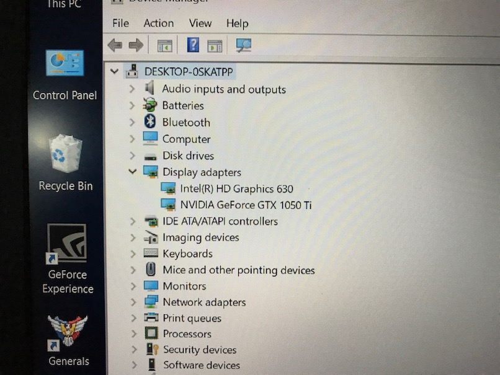Click the Network adapters category icon
Image resolution: width=500 pixels, height=375 pixels.
[x=151, y=301]
